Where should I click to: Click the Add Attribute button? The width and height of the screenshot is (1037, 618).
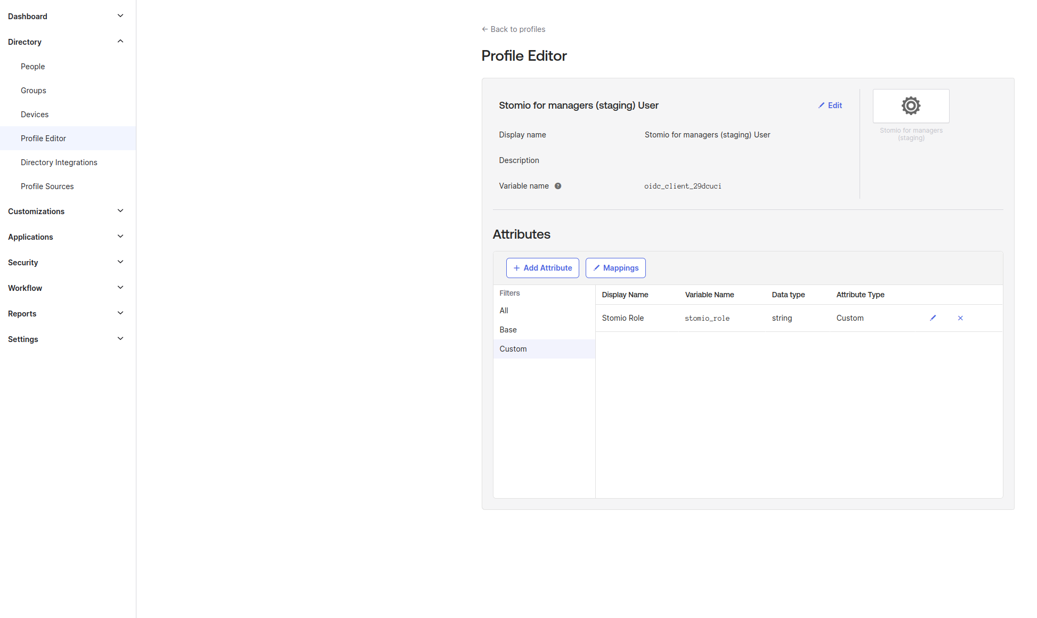point(542,268)
